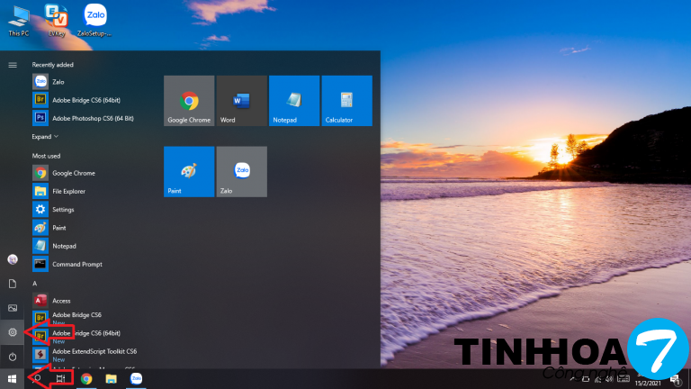This screenshot has width=691, height=389.
Task: Click the Windows Start button
Action: pyautogui.click(x=13, y=379)
